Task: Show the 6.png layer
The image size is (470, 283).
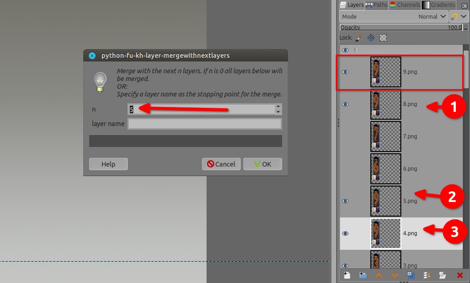Action: point(345,169)
